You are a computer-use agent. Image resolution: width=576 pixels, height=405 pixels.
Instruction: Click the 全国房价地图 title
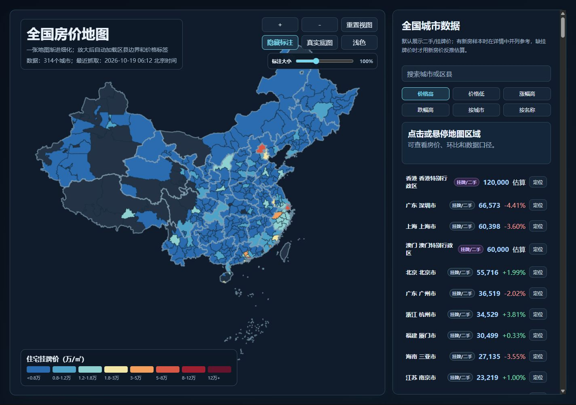(x=68, y=34)
